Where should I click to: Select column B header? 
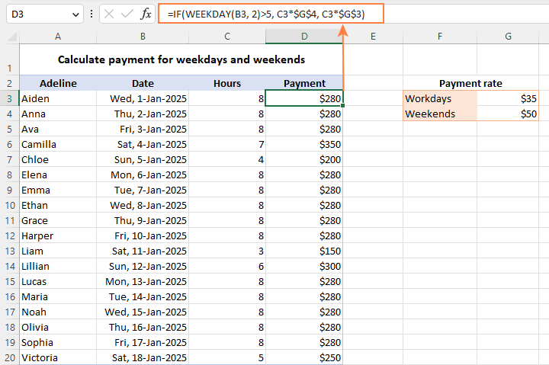[x=143, y=37]
